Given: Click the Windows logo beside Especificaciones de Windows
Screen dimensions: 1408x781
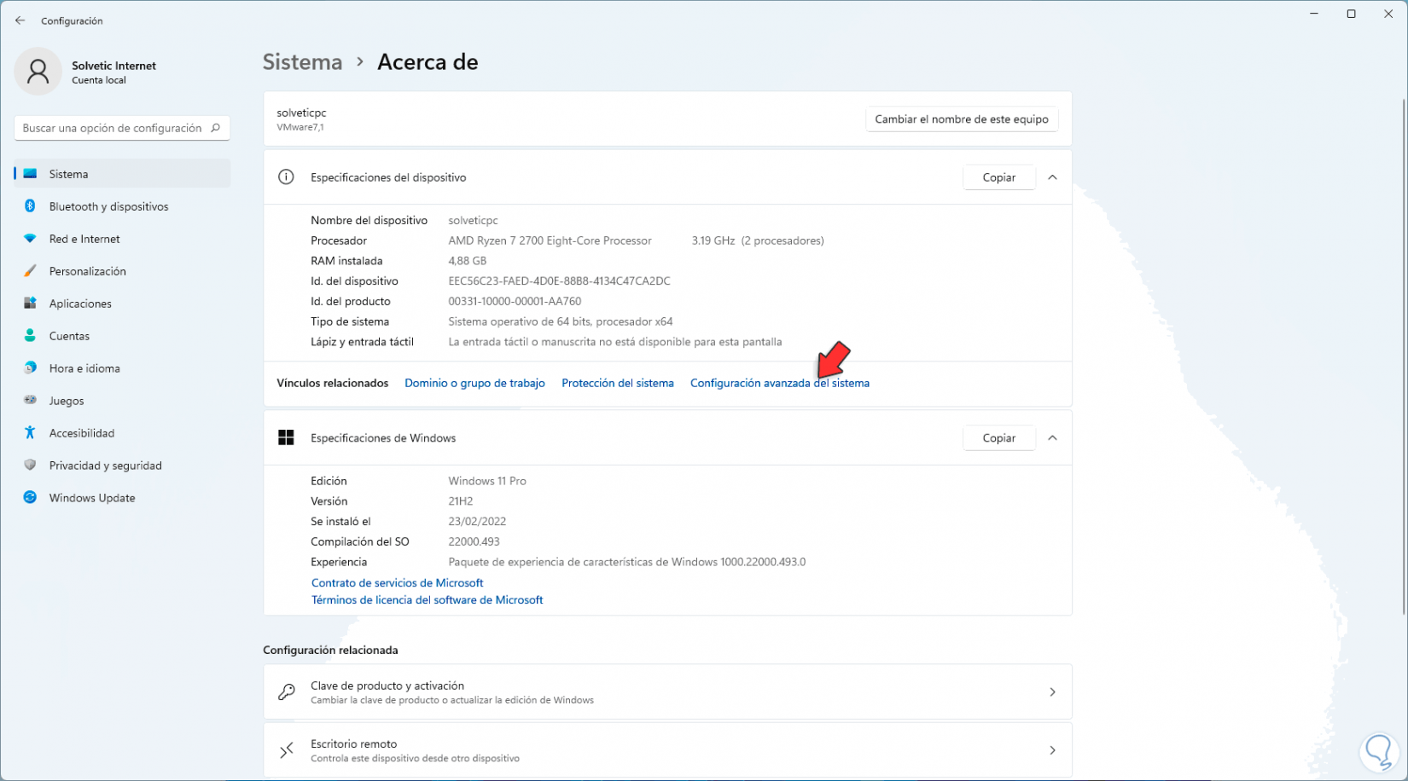Looking at the screenshot, I should 287,437.
